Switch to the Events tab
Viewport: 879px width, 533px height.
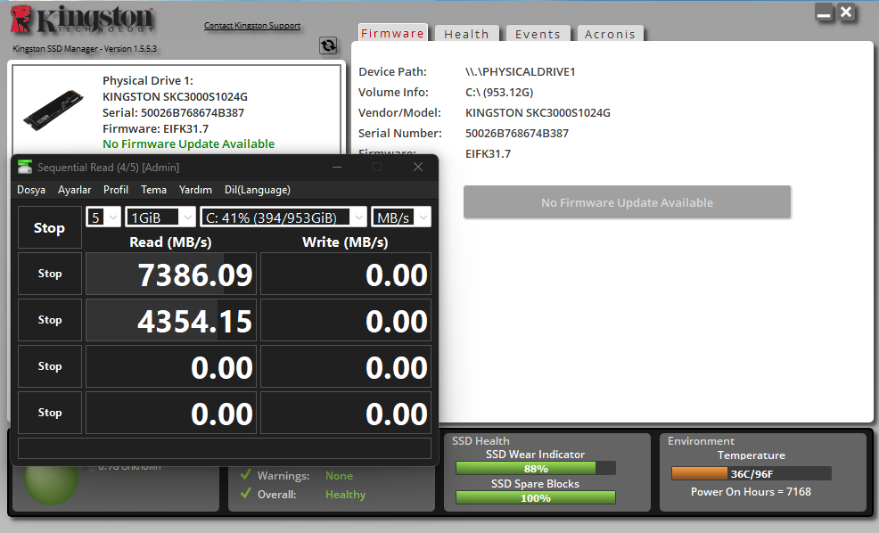538,34
